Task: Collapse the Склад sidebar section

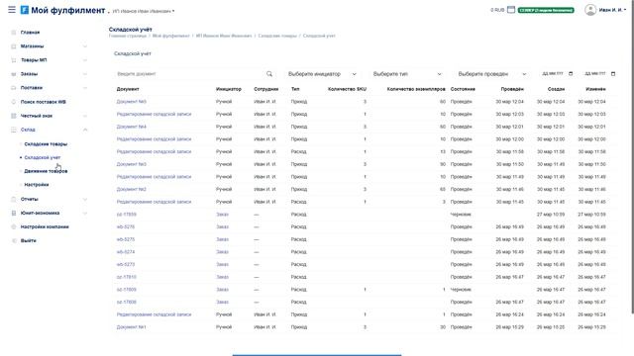Action: click(85, 130)
